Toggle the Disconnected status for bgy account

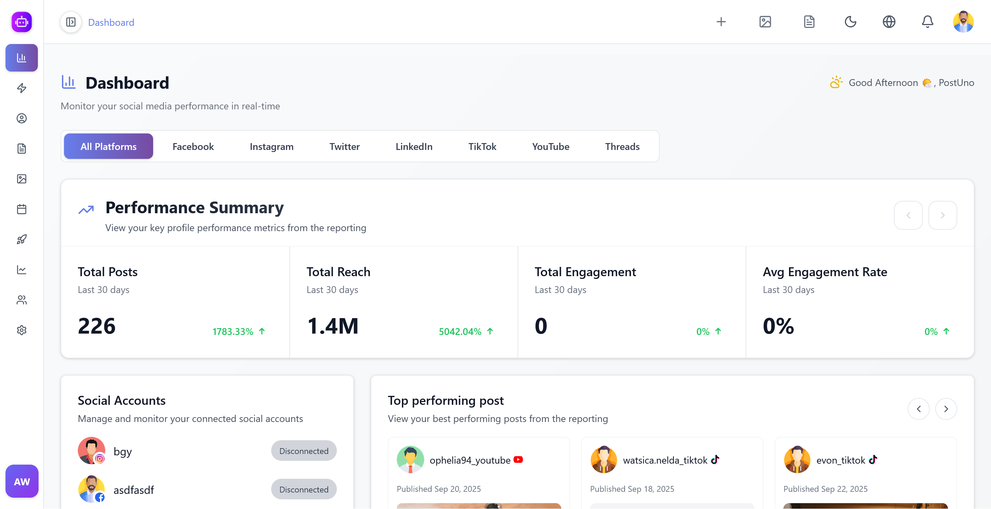pos(303,451)
